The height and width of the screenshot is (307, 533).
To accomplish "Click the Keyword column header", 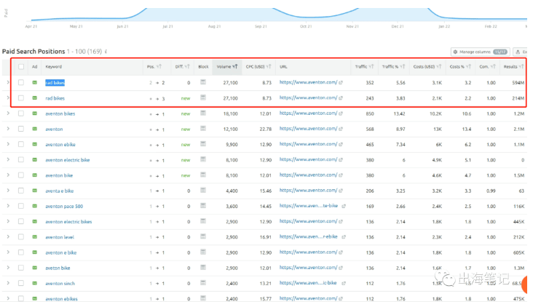I will point(54,66).
